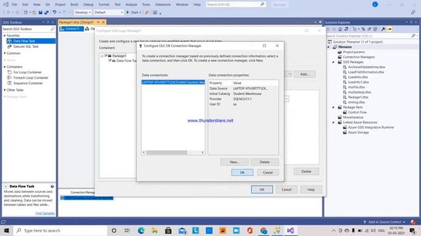Click the Add... button in Configure SSIS Logs

coord(304,74)
